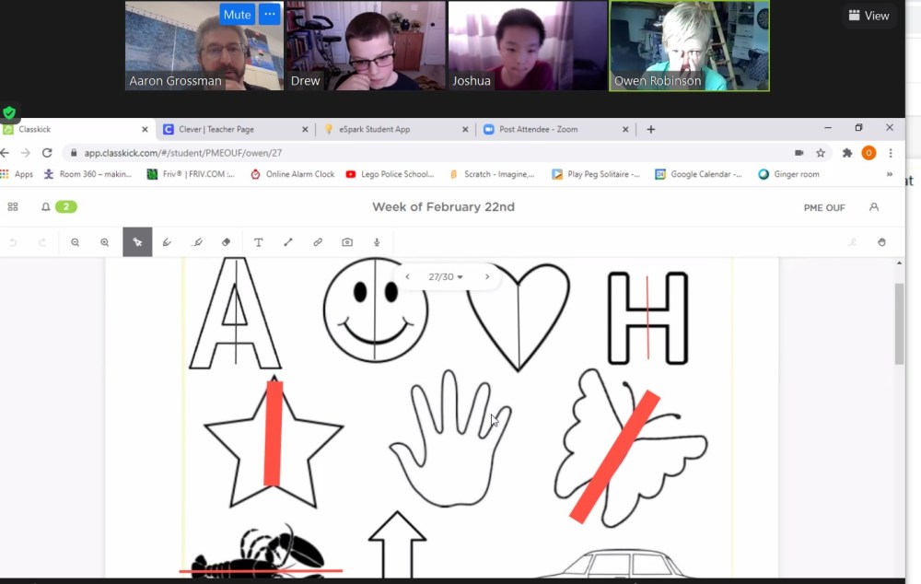The height and width of the screenshot is (584, 921).
Task: Go to the next slide arrow
Action: [487, 276]
